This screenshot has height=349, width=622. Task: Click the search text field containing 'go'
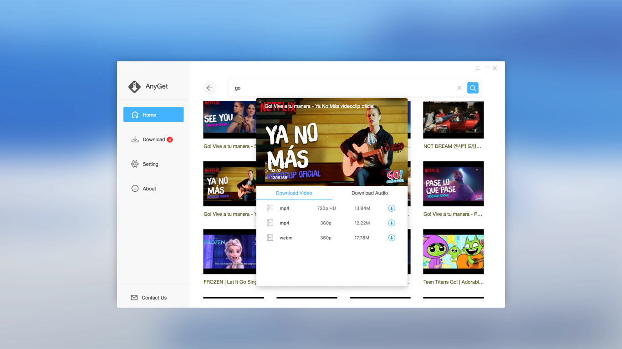[x=344, y=88]
